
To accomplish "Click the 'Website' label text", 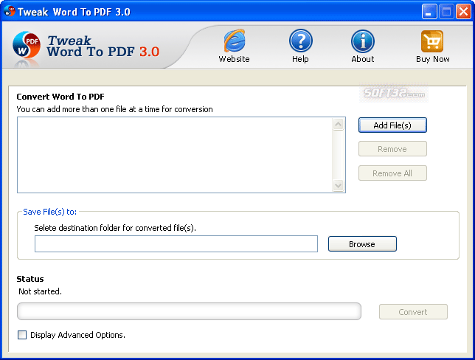I will coord(234,59).
